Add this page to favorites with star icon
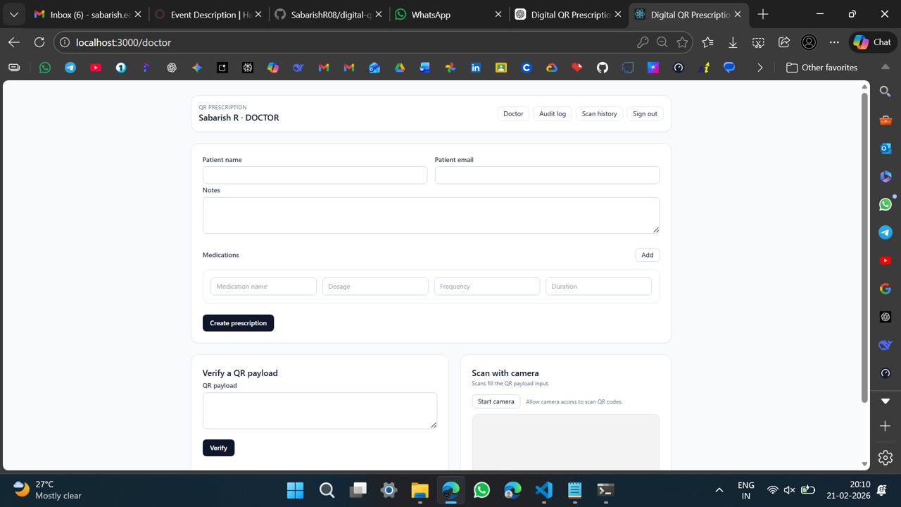Screen dimensions: 901x507 pyautogui.click(x=682, y=42)
